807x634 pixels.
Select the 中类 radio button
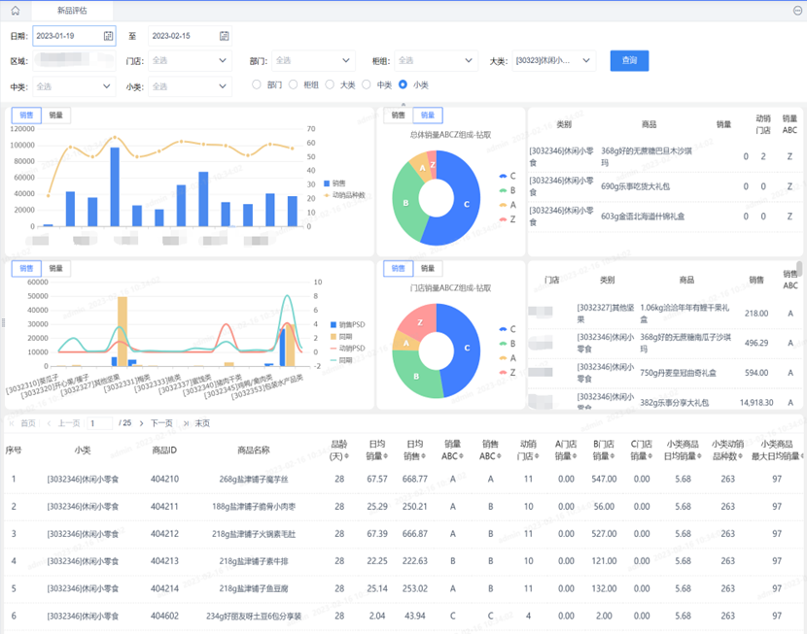(x=368, y=85)
